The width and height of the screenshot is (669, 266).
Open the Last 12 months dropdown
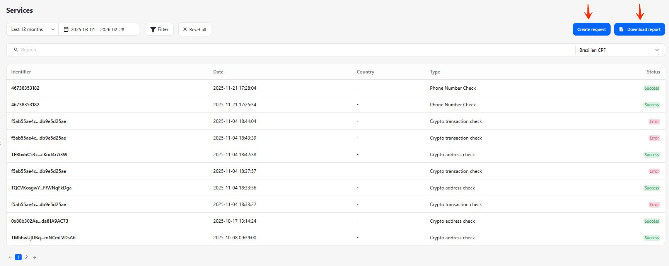32,29
